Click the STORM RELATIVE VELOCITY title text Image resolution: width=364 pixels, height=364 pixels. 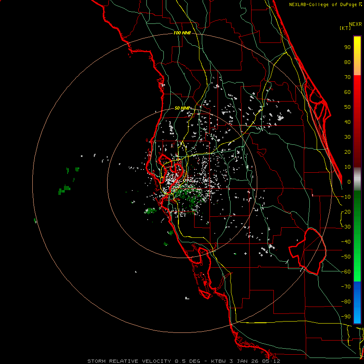129,361
